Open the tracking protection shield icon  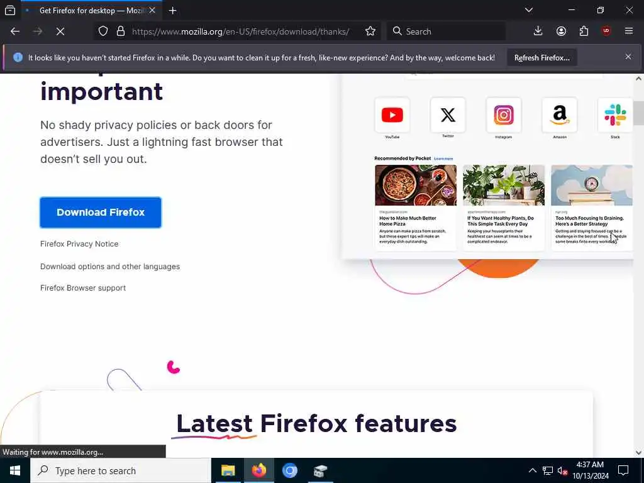tap(103, 31)
